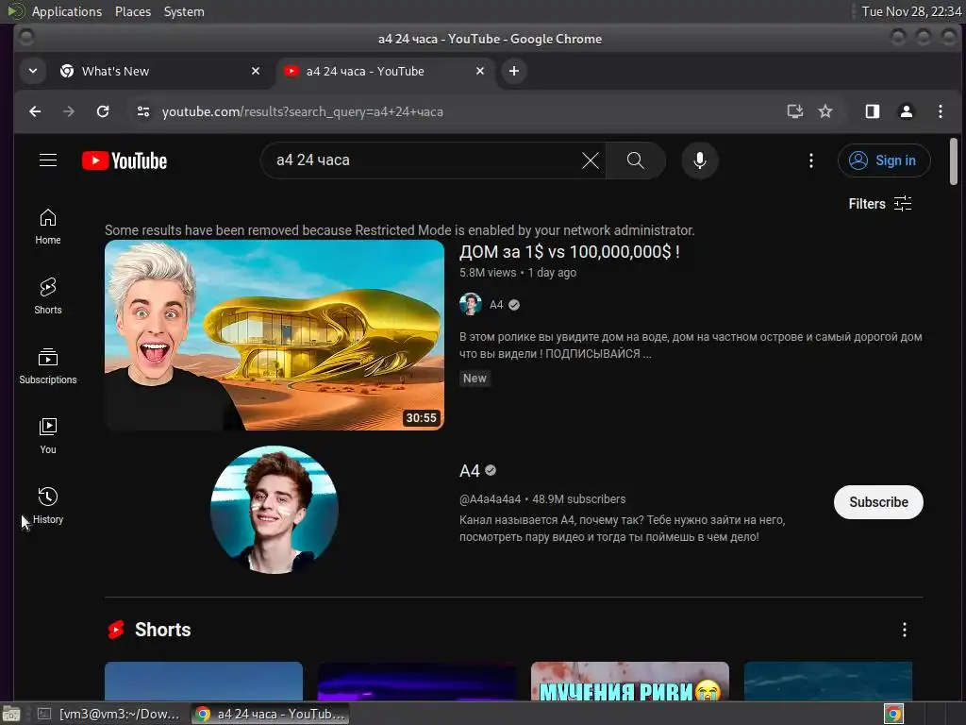The image size is (966, 725).
Task: Click the install app icon in the address bar
Action: (x=794, y=111)
